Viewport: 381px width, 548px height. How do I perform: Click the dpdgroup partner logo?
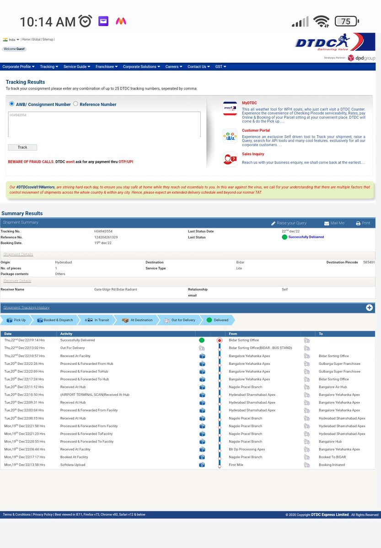361,58
